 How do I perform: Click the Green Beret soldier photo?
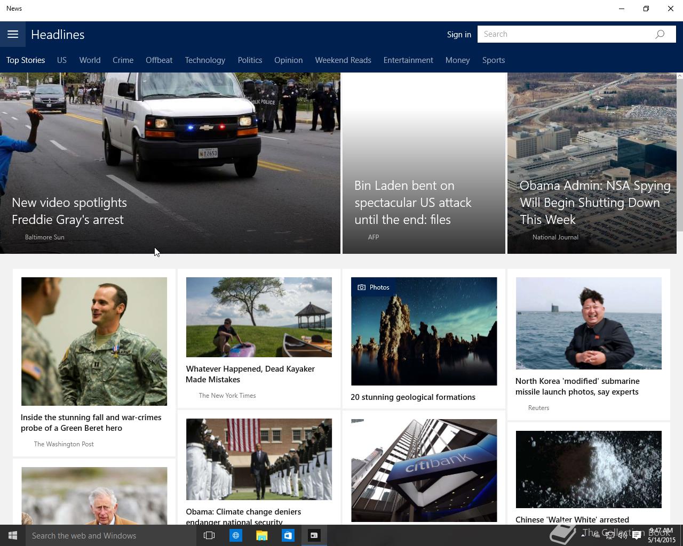coord(94,341)
